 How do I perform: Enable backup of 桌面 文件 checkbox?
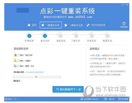[19, 66]
